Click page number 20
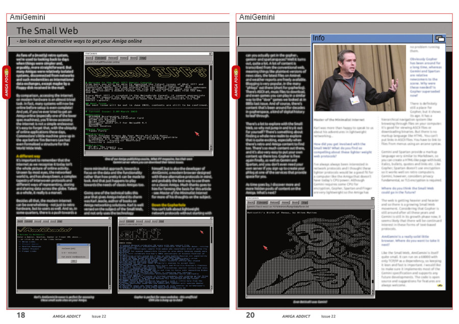Screen dimensions: 459x324 pyautogui.click(x=250, y=315)
